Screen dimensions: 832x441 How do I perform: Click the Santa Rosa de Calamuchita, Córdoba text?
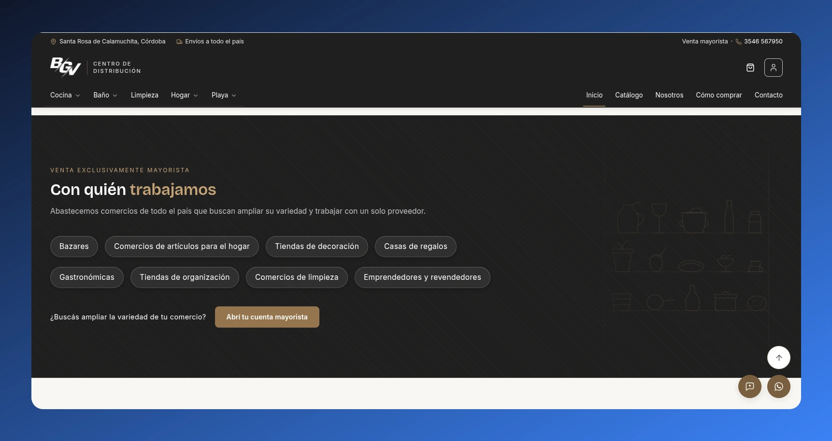coord(112,41)
